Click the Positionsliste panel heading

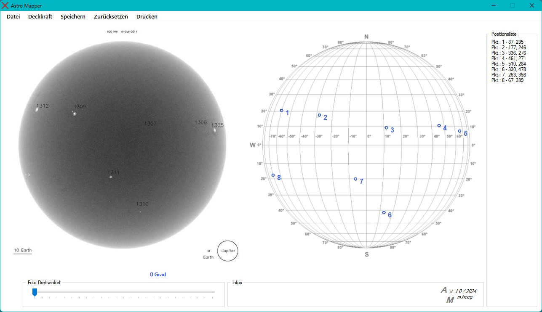pyautogui.click(x=504, y=34)
